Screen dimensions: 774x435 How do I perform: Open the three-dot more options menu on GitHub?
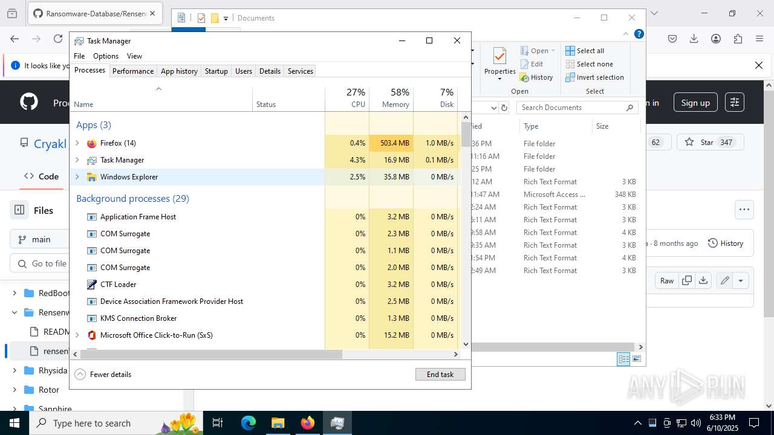744,210
